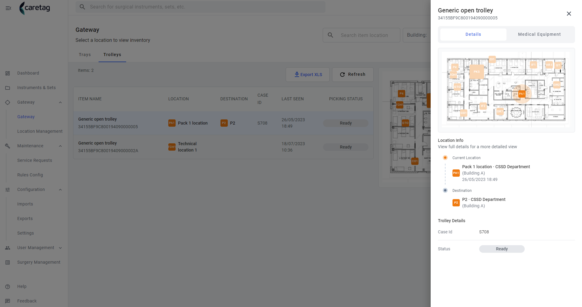The width and height of the screenshot is (582, 307).
Task: Collapse the Configuration sidebar section
Action: 60,190
